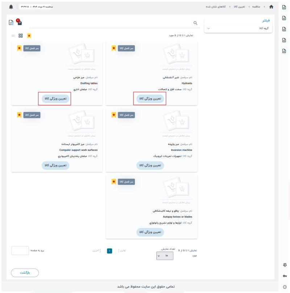Click the yellow star filter above the cards
This screenshot has width=290, height=293.
click(29, 36)
